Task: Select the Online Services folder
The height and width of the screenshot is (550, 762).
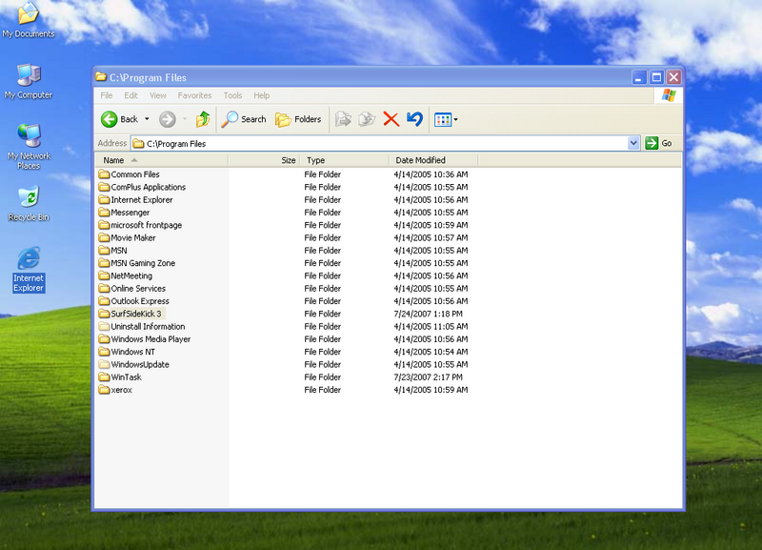Action: point(132,289)
